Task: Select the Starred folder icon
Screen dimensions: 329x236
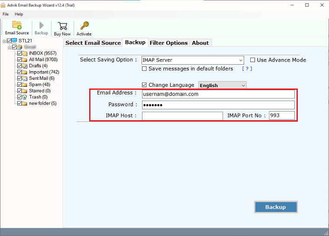Action: click(x=25, y=91)
